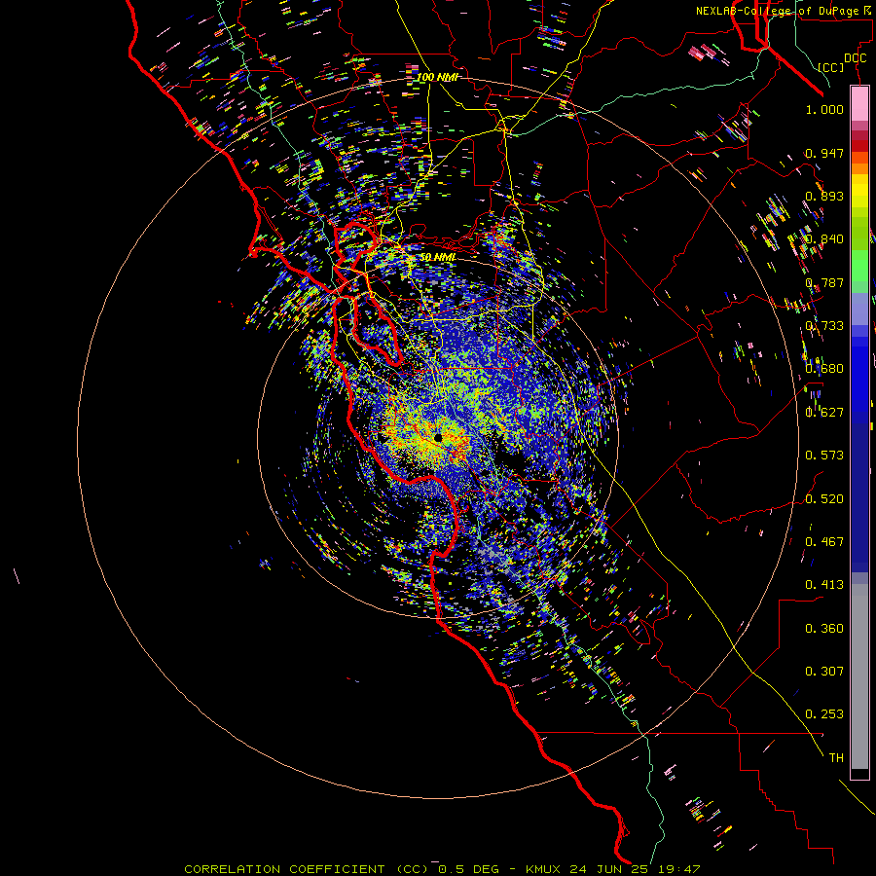The height and width of the screenshot is (876, 876).
Task: Select the 0.787 scale value
Action: click(x=824, y=282)
